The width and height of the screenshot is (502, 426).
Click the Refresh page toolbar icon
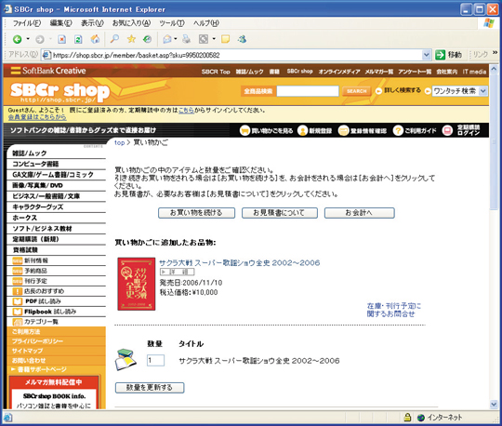(x=78, y=39)
